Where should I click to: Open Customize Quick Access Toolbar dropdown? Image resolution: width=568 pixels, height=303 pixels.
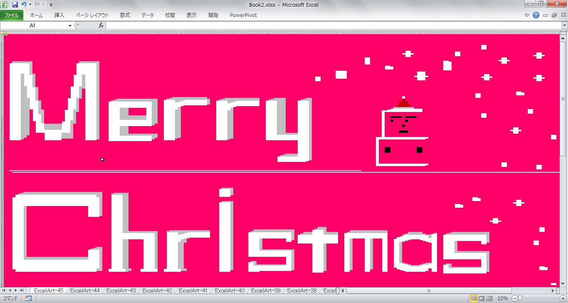coord(51,5)
